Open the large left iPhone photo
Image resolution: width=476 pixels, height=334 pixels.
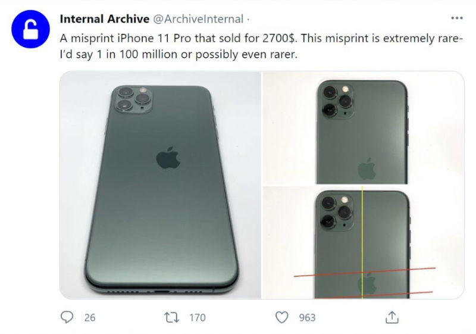pyautogui.click(x=160, y=185)
